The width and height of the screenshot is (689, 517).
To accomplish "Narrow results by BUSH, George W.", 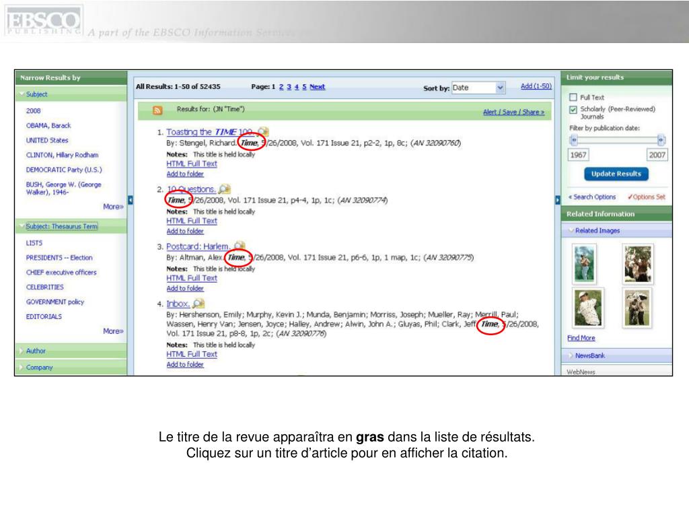I will [64, 188].
